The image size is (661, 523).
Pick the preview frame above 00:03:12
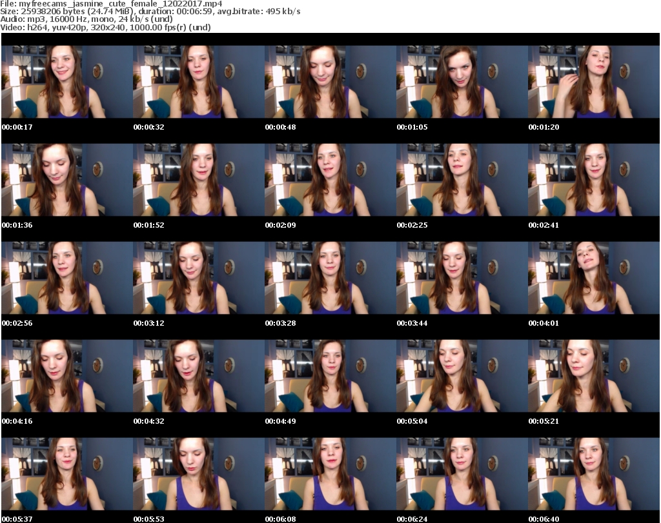(199, 278)
